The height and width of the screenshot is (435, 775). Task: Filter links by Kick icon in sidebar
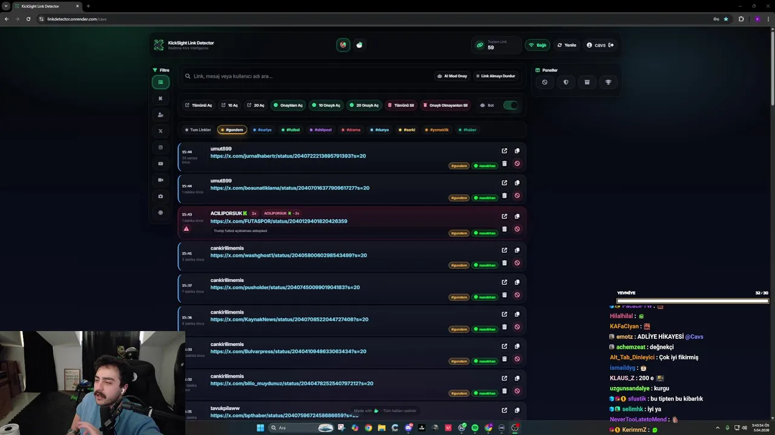(160, 98)
